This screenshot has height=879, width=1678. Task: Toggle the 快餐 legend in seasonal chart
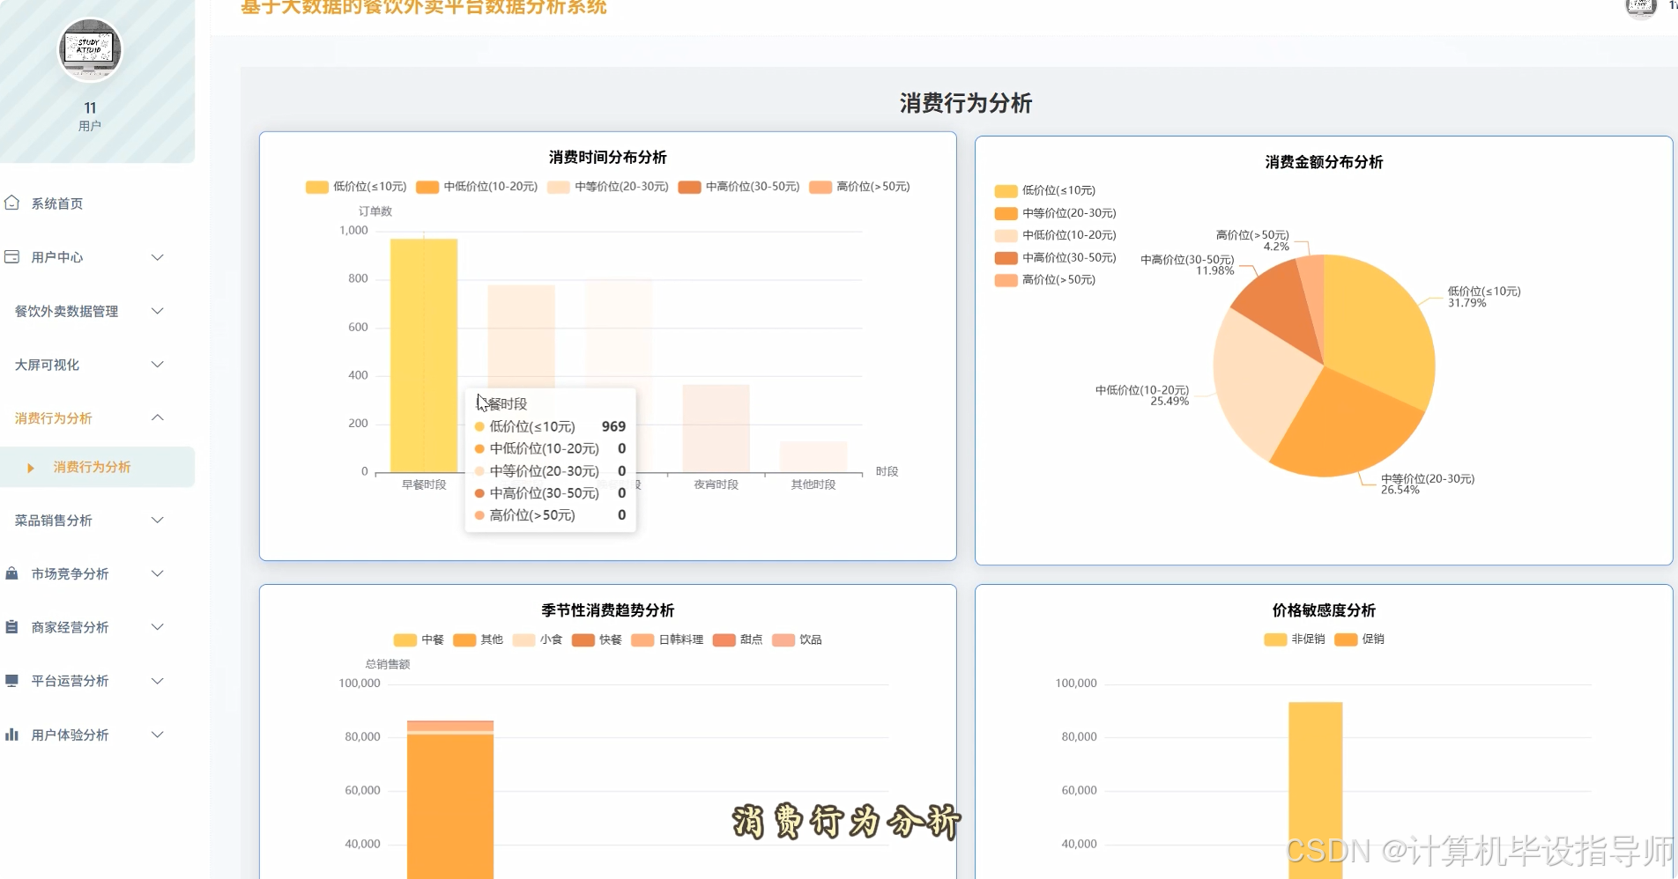[x=597, y=639]
